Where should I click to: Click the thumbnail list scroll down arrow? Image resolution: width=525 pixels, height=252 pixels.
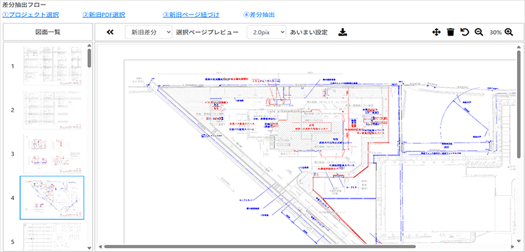click(x=89, y=248)
